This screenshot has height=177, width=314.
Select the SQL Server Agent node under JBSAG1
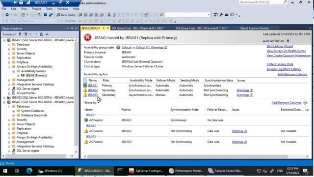[x=27, y=88]
